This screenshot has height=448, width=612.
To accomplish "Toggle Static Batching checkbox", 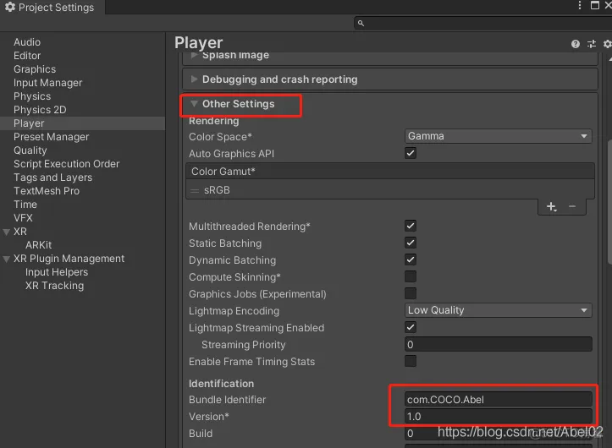I will pos(411,243).
